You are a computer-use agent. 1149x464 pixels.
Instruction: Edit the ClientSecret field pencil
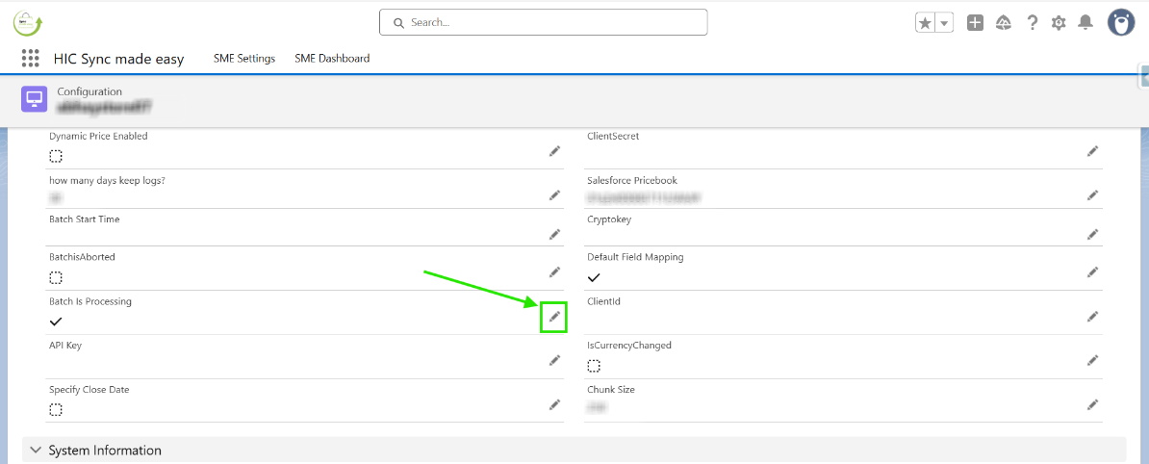pos(1092,151)
